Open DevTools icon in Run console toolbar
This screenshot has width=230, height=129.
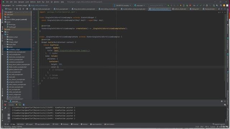[x=24, y=105]
